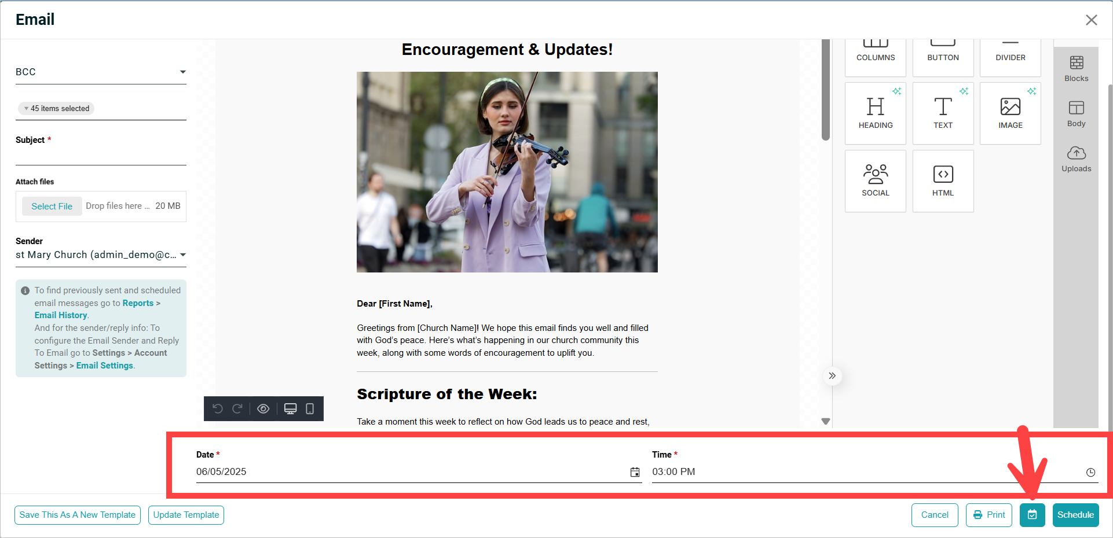
Task: Open the Reports link
Action: [x=138, y=303]
